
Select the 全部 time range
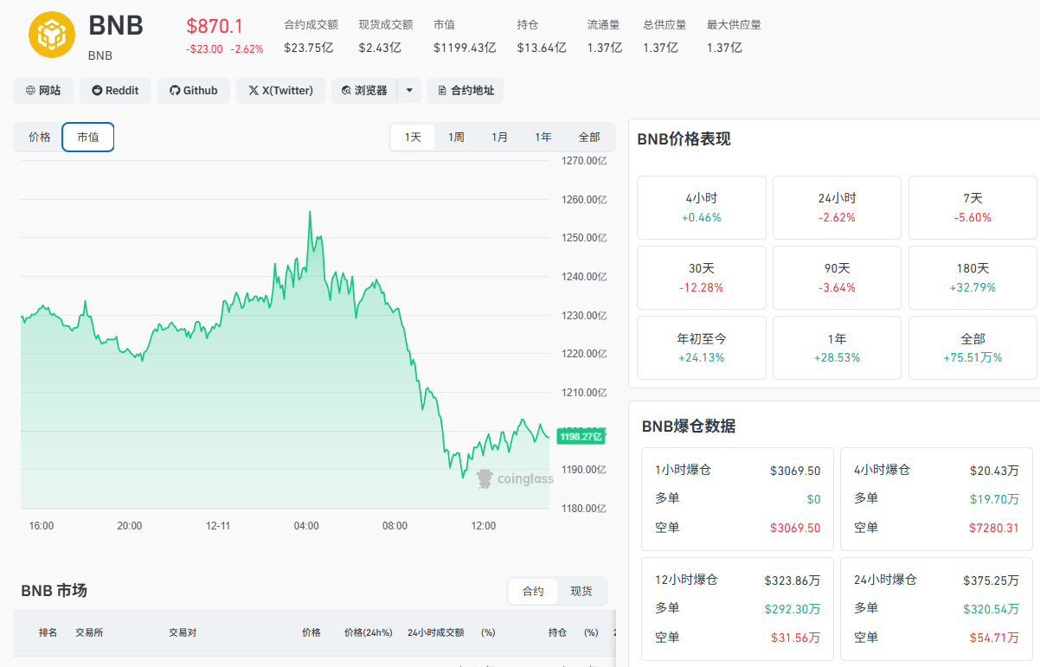(x=589, y=137)
